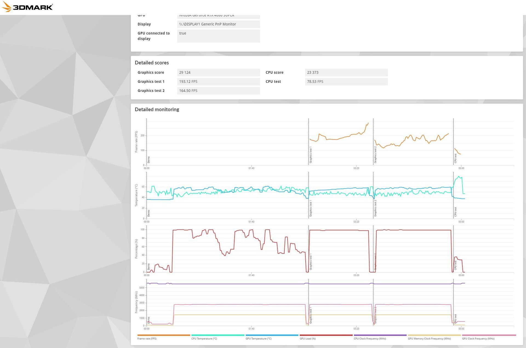Toggle GPU Temperature series in legend
Viewport: 526px width, 348px height.
(x=258, y=338)
